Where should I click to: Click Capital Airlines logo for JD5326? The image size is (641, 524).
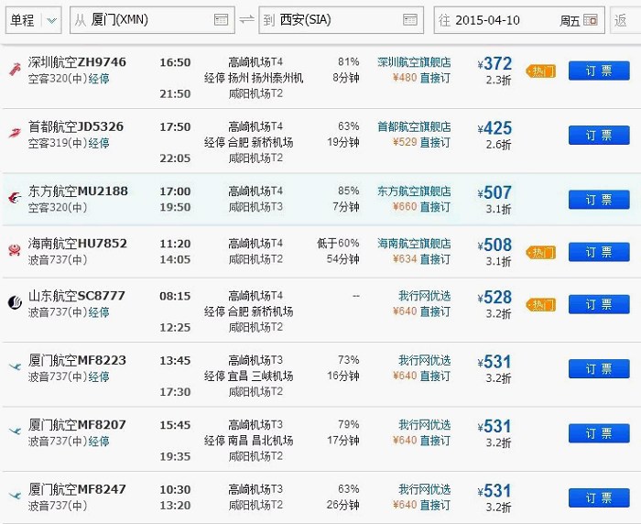[15, 134]
